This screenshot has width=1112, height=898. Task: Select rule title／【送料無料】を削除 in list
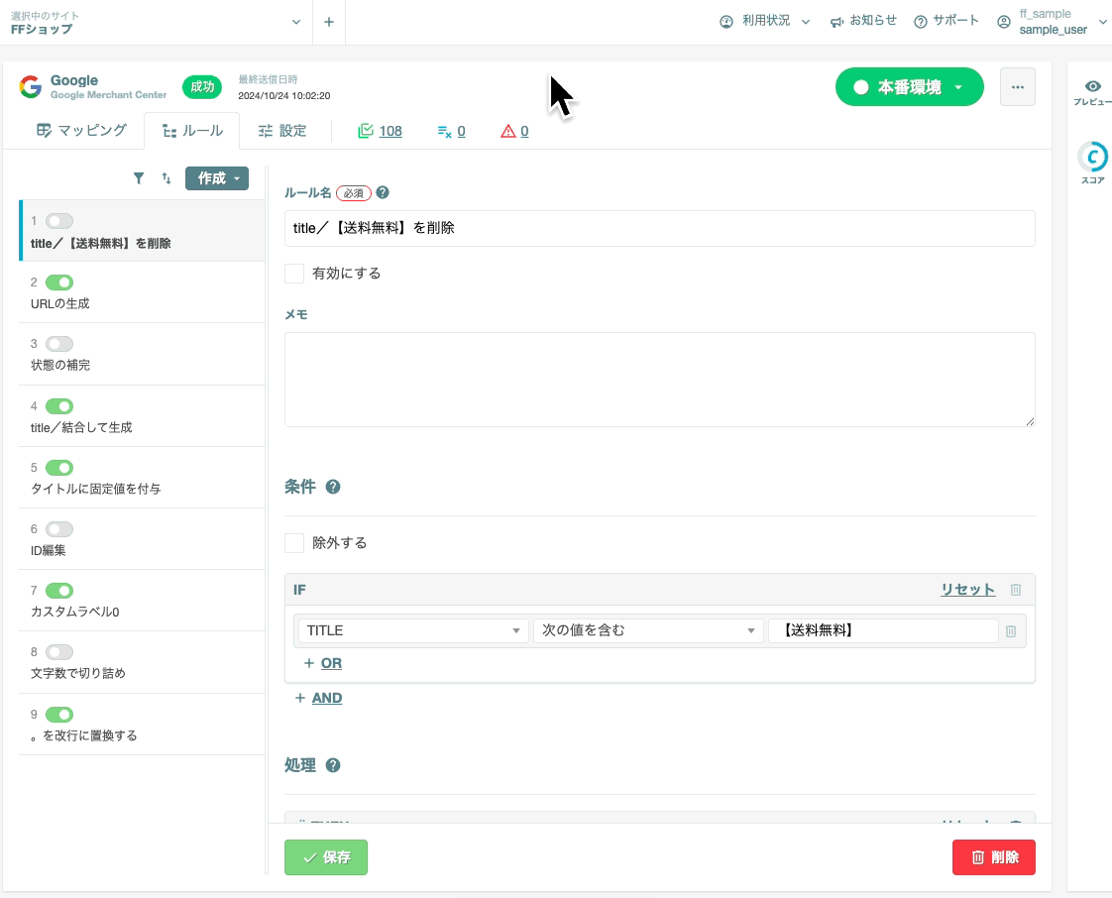coord(142,231)
